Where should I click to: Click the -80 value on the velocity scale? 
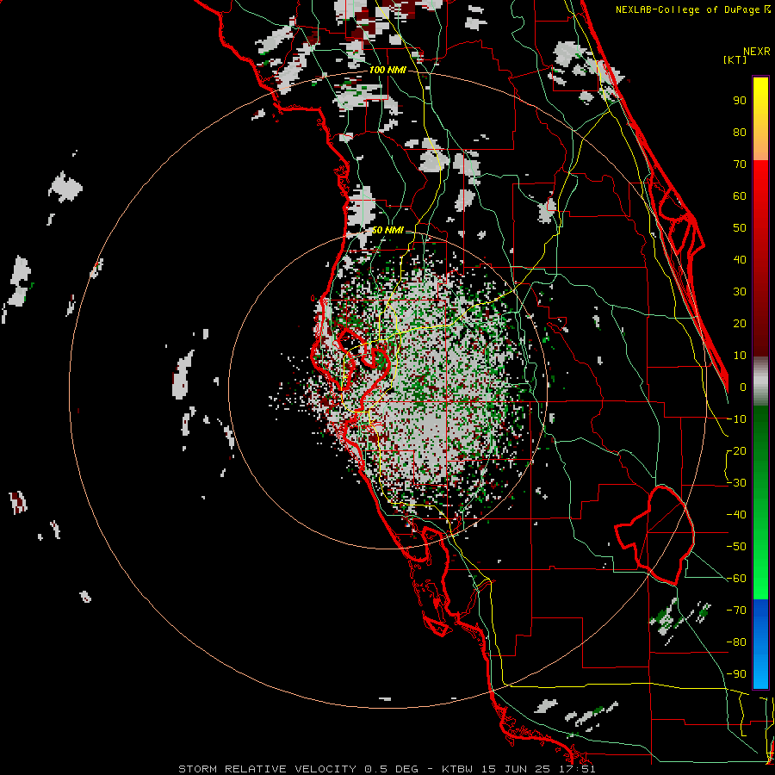tap(737, 642)
